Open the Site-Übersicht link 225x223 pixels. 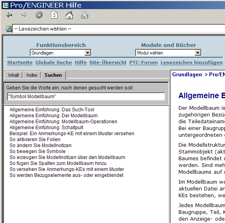[x=108, y=62]
